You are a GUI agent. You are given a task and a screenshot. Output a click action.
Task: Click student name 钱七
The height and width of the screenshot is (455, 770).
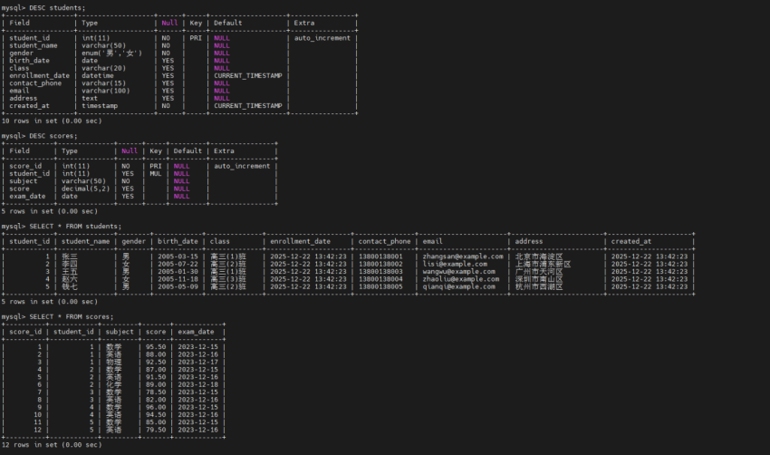coord(70,286)
